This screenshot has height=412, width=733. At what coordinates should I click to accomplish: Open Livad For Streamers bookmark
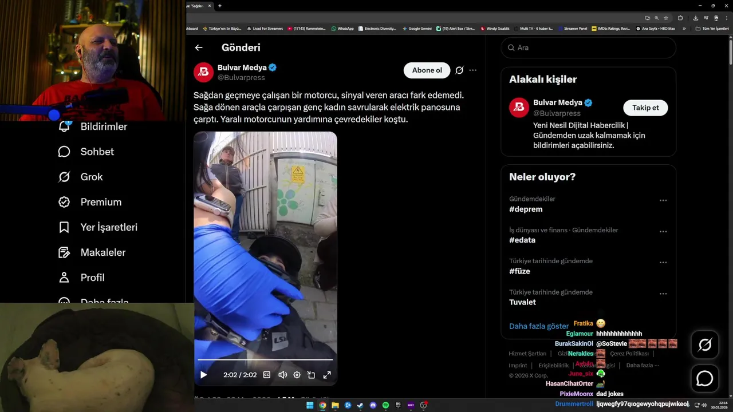[265, 28]
